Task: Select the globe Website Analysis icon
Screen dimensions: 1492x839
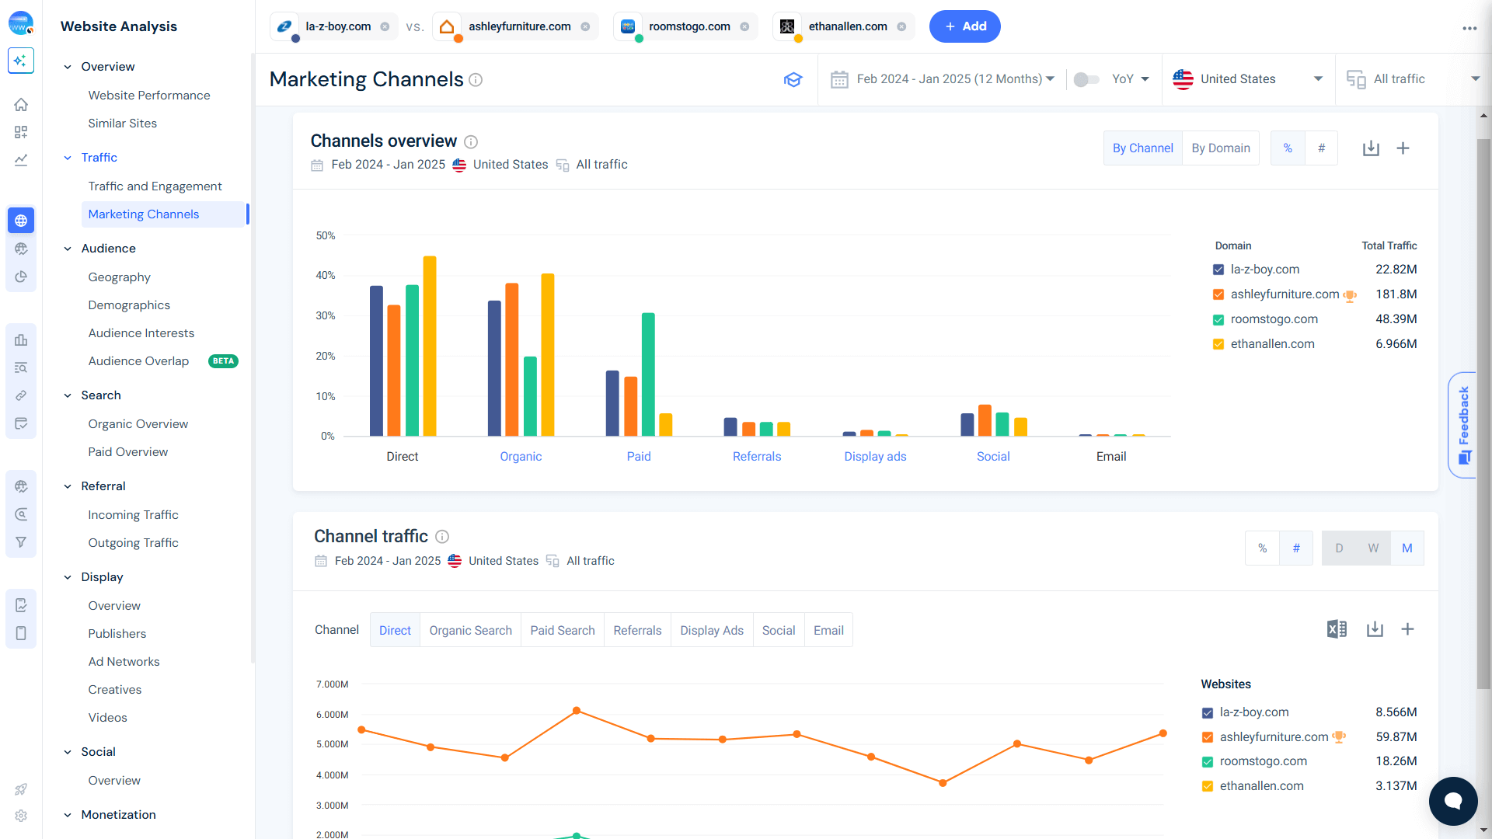Action: coord(21,221)
